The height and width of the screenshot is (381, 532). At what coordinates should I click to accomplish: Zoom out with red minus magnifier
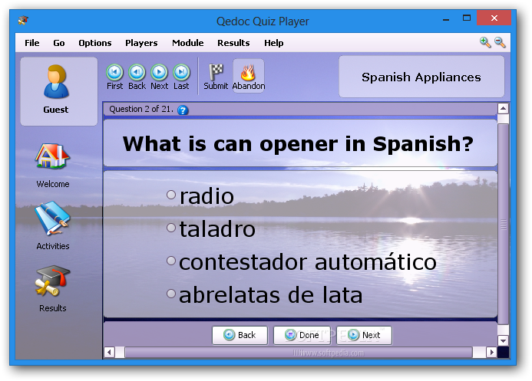tap(500, 42)
